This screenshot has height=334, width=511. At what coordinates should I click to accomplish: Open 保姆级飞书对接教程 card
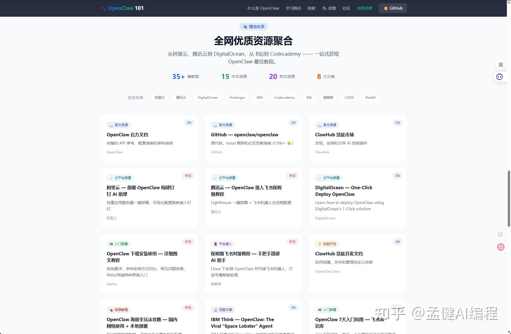click(253, 264)
